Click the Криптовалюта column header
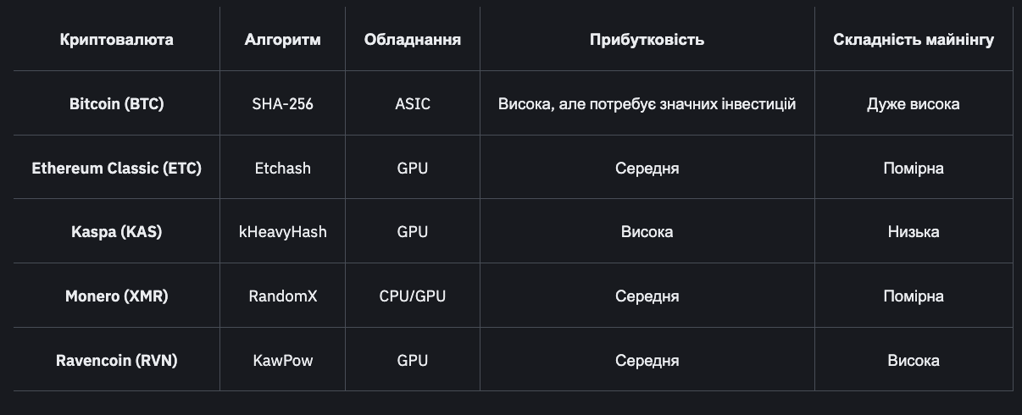 (x=116, y=40)
